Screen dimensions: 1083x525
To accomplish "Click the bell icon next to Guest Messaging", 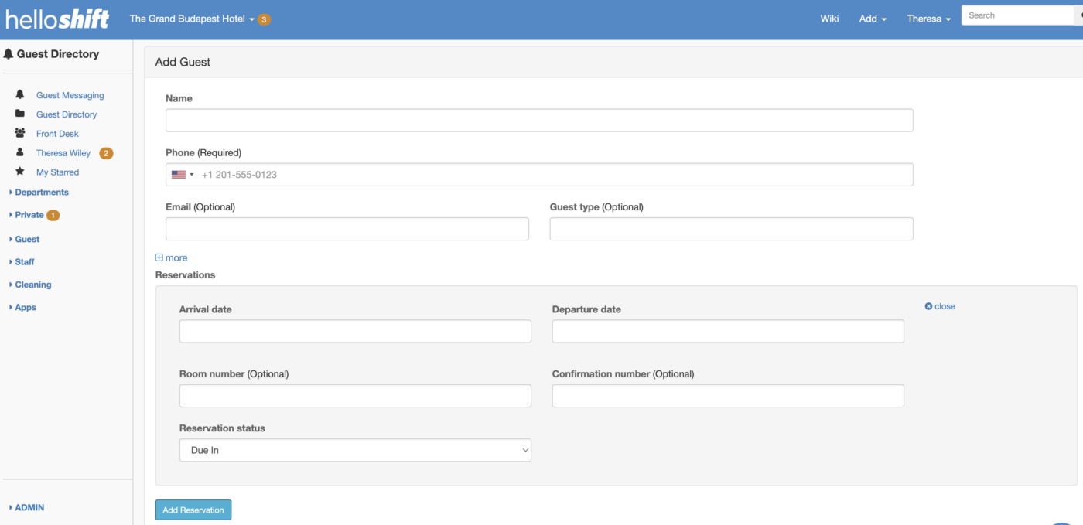I will pos(20,94).
